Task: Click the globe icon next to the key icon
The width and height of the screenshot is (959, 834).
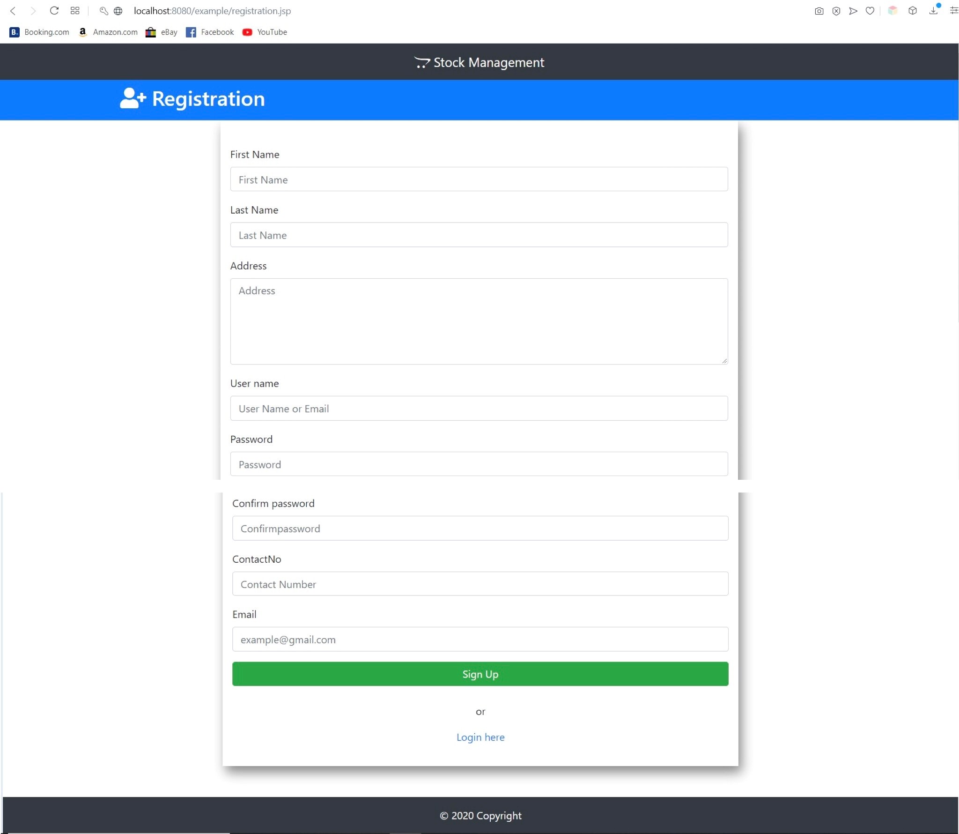Action: click(x=118, y=10)
